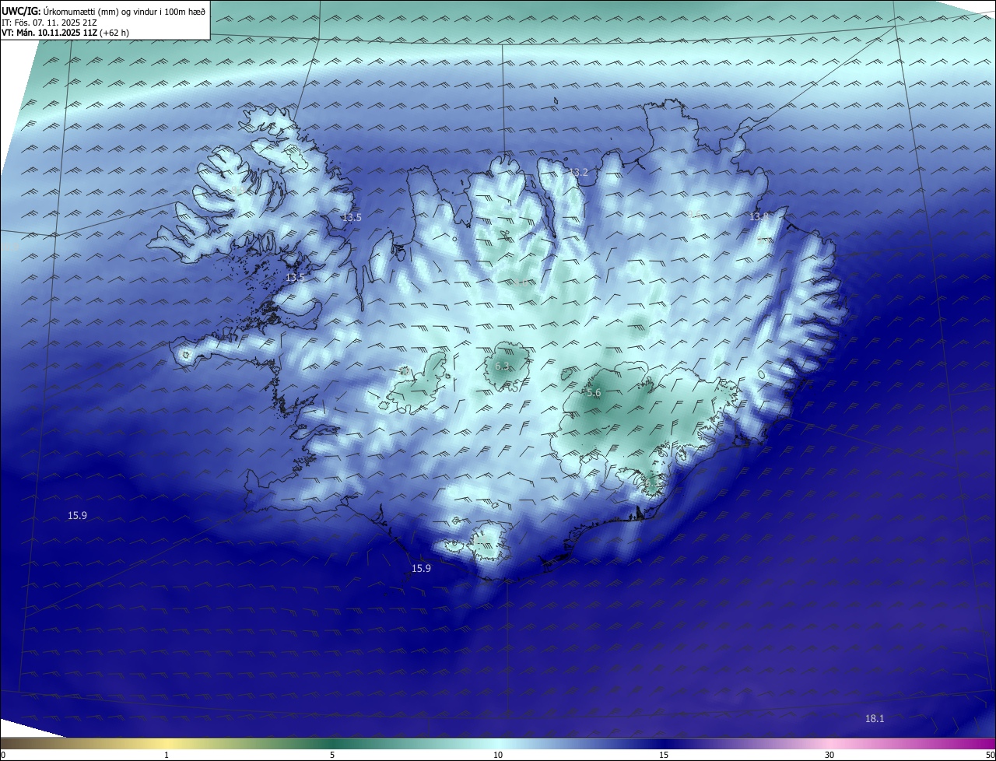Screen dimensions: 996x761
Task: Click the title 'UWC/IG: Úrkomumætti (mm) og vindur í 100m hæð'
Action: (103, 11)
